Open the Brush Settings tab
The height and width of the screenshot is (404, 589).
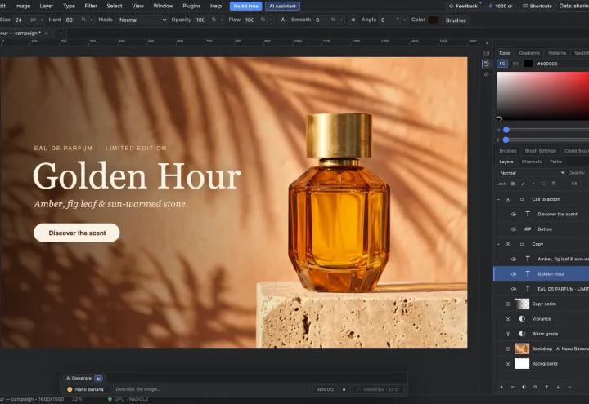541,151
